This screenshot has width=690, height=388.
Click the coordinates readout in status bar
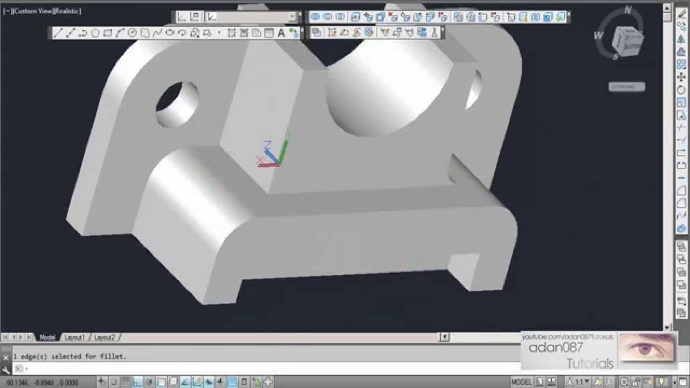(x=42, y=382)
